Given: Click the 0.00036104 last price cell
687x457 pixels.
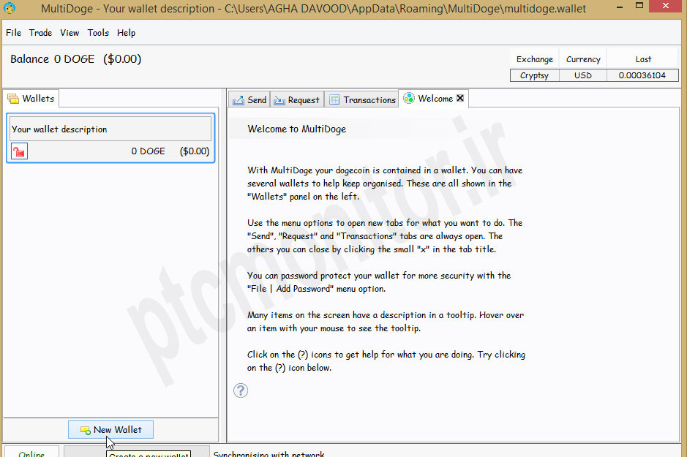Looking at the screenshot, I should (642, 75).
